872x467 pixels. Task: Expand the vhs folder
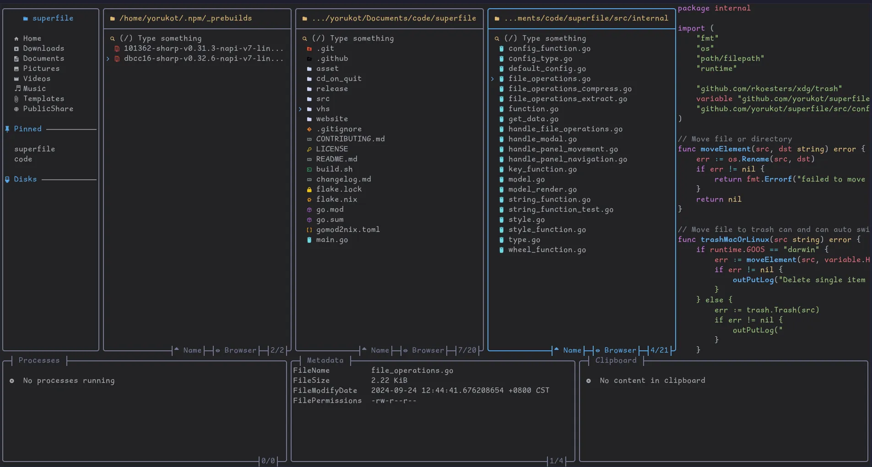click(301, 109)
